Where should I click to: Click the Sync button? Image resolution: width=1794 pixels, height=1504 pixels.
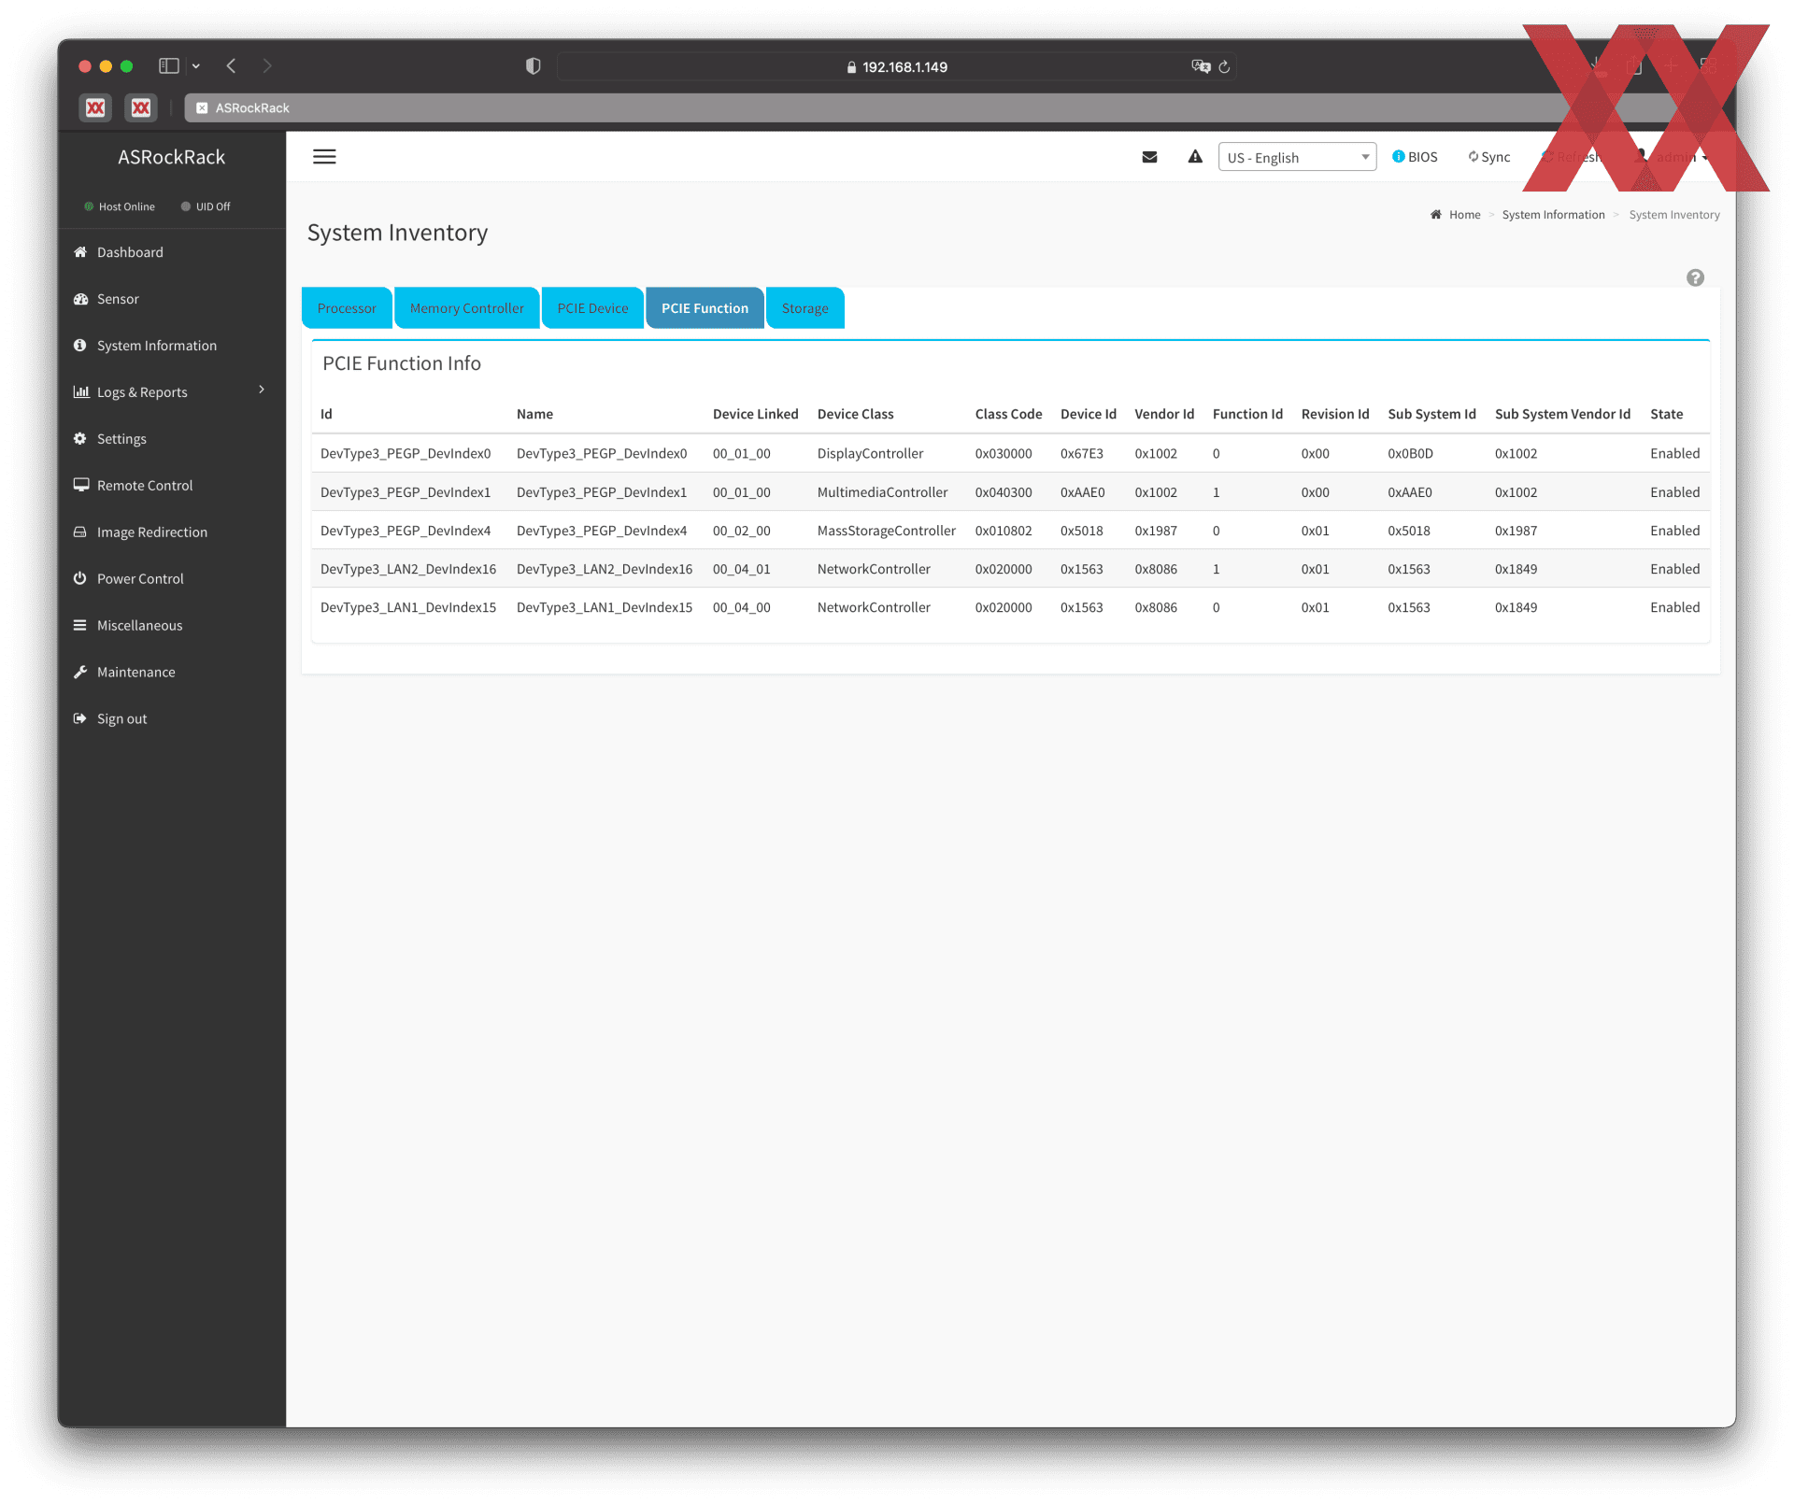(1488, 157)
